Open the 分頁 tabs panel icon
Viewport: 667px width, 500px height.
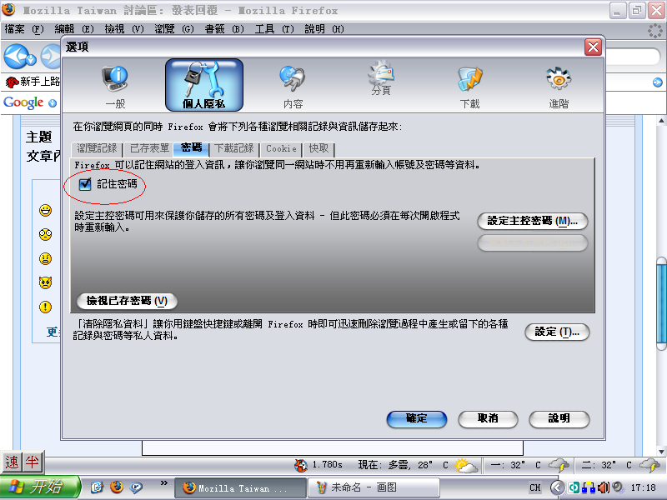click(381, 78)
